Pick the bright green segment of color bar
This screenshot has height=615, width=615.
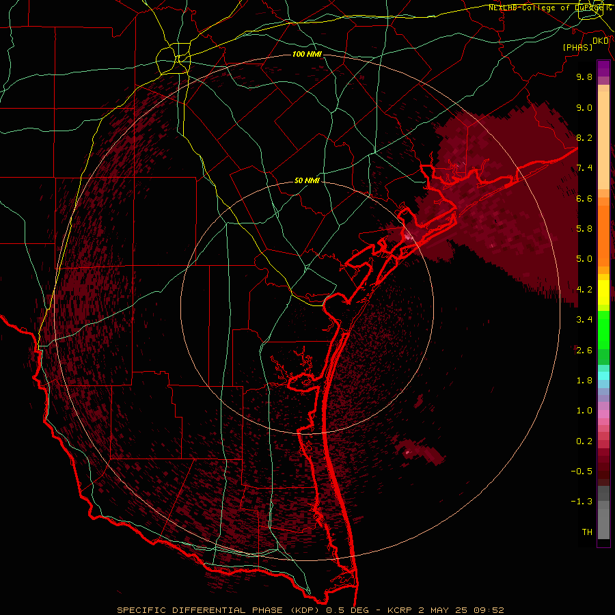(603, 330)
